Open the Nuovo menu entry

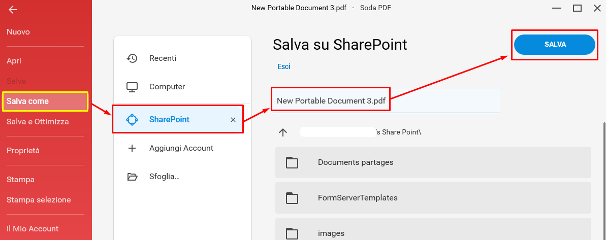click(18, 32)
